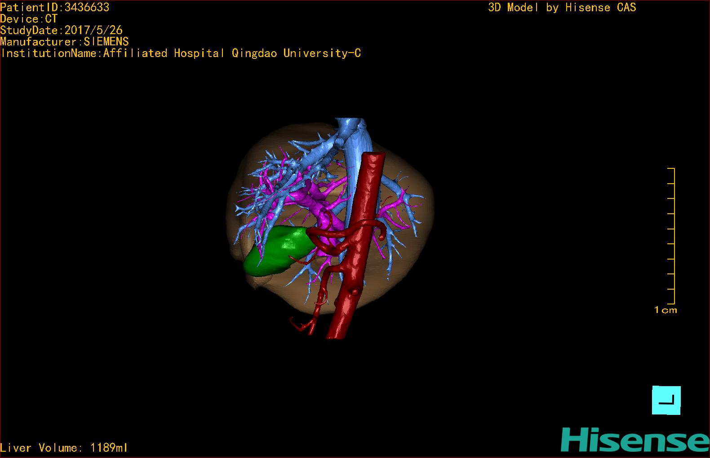The height and width of the screenshot is (458, 710).
Task: Click the "3D Model by Hisense CAS" caption
Action: tap(562, 7)
